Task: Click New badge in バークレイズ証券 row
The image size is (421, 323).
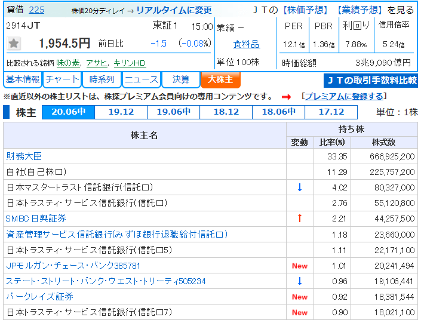Action: [x=300, y=297]
